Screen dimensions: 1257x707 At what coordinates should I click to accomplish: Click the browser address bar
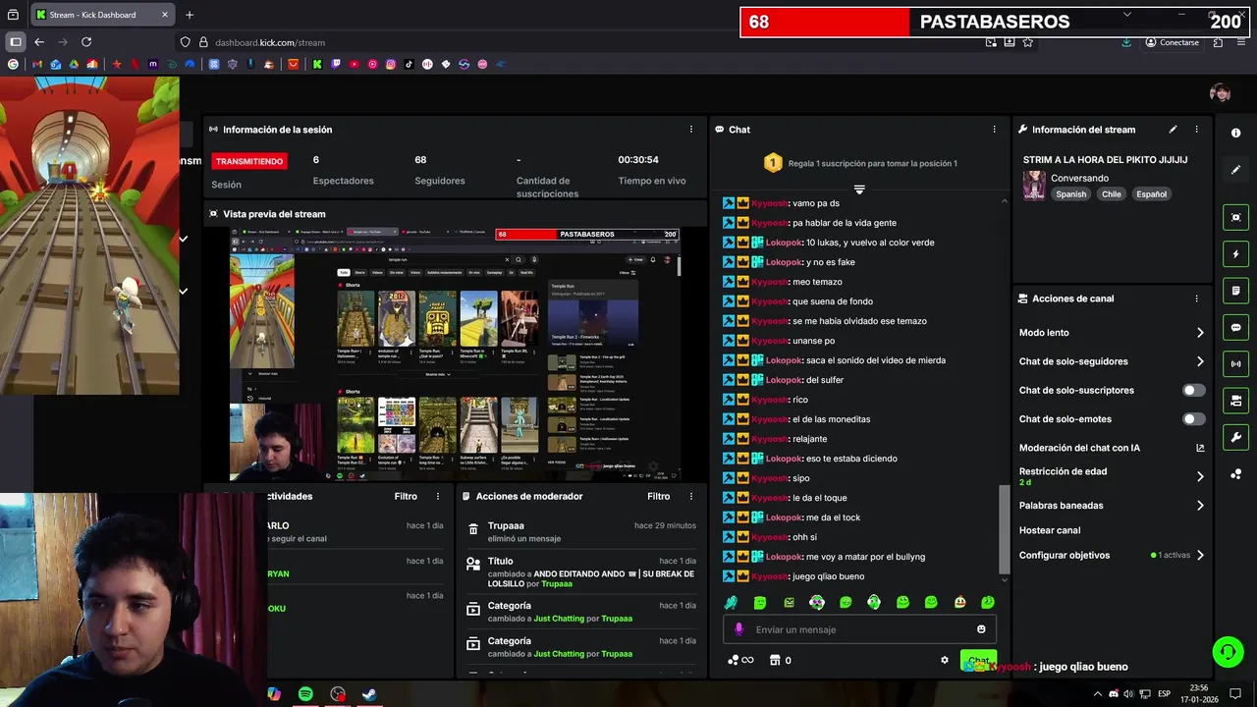pos(579,42)
